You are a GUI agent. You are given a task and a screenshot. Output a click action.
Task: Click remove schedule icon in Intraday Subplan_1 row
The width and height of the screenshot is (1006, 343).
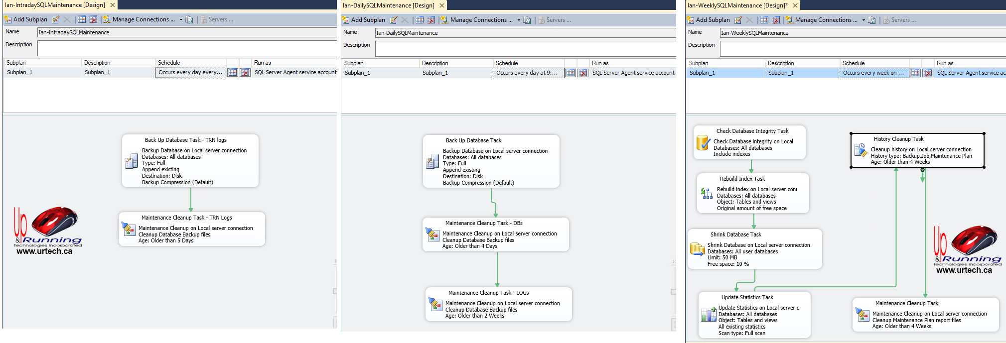click(x=245, y=72)
